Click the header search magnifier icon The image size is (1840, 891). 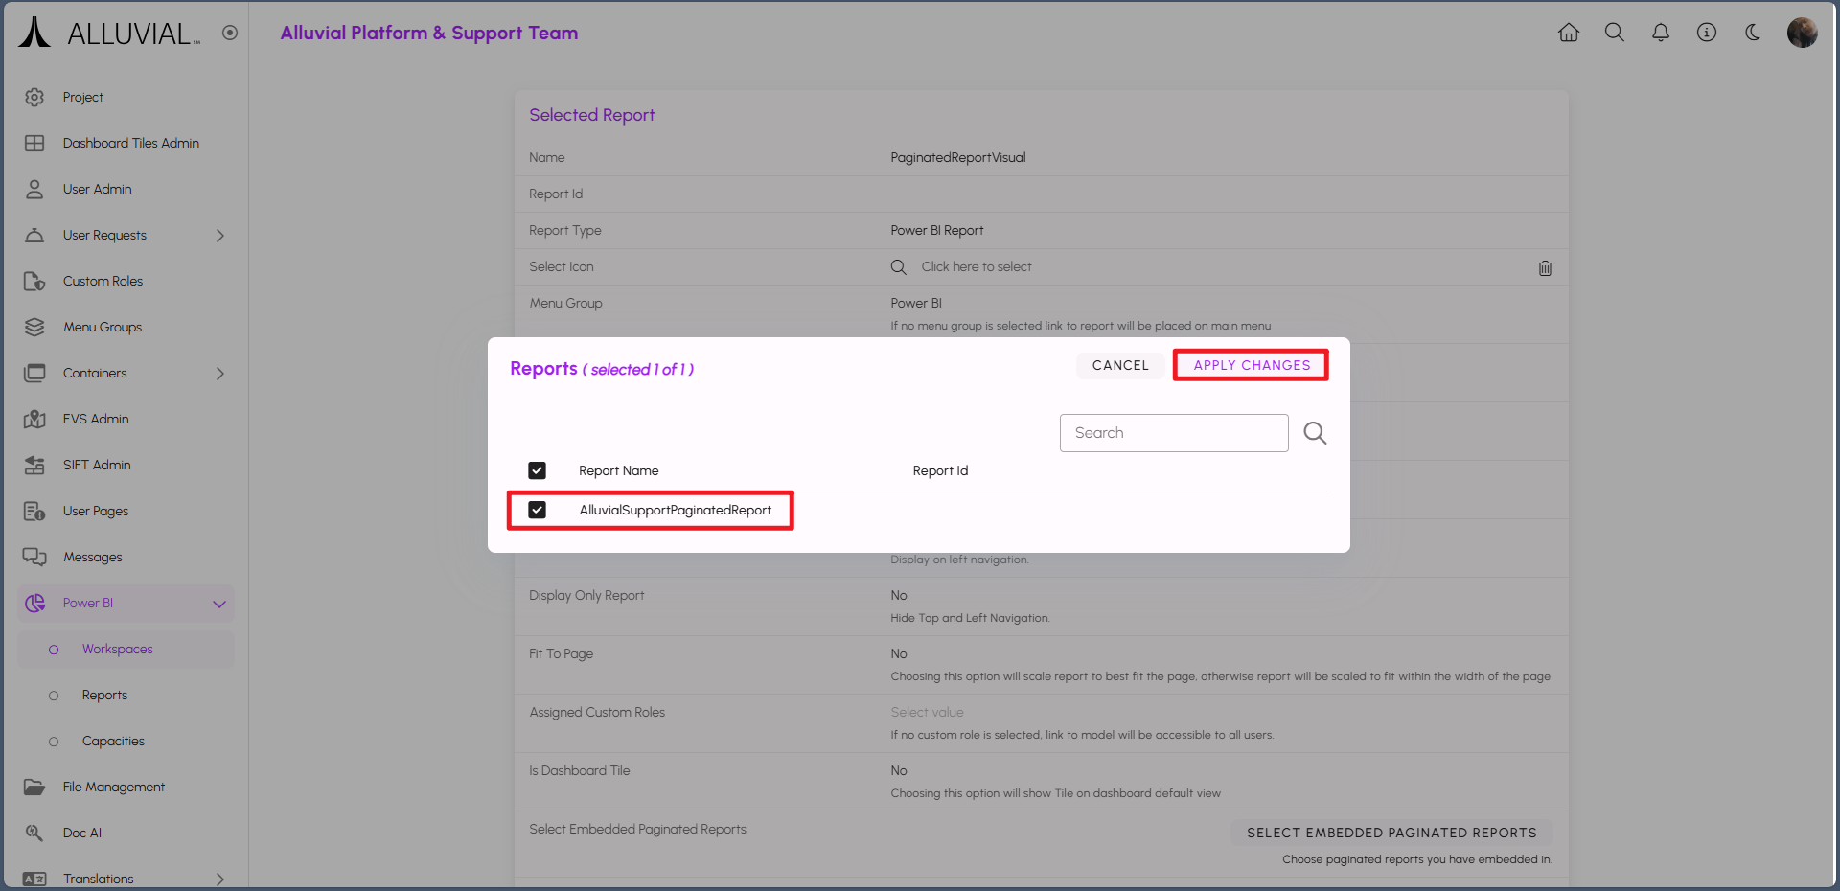pos(1615,33)
